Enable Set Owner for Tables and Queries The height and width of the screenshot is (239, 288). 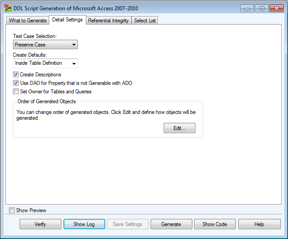(x=16, y=92)
